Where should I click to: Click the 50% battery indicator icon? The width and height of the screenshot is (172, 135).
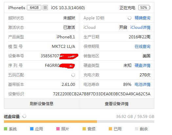[x=144, y=8]
